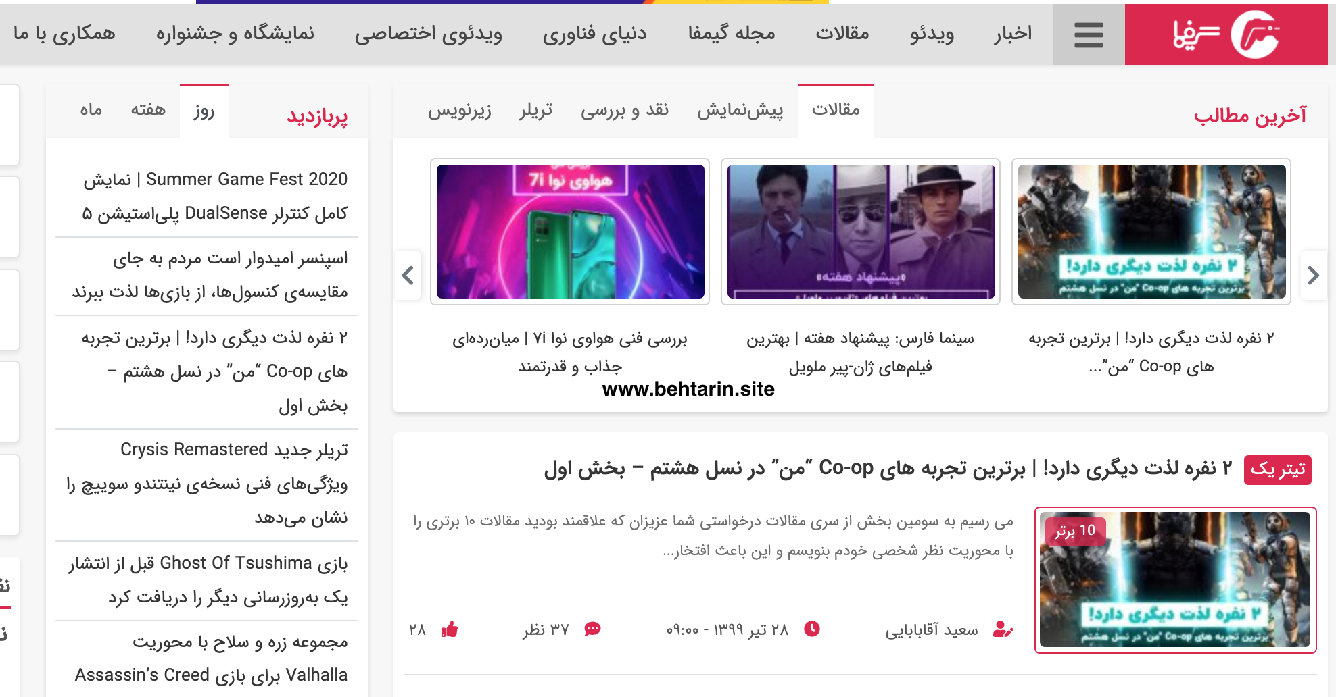Open the Summer Game Fest 2020 popular item
This screenshot has width=1336, height=697.
[x=215, y=197]
